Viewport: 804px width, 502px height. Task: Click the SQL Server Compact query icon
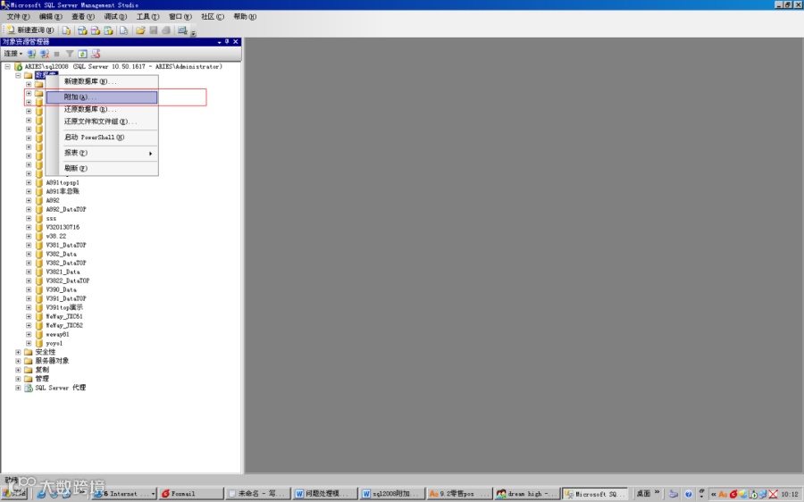[123, 30]
